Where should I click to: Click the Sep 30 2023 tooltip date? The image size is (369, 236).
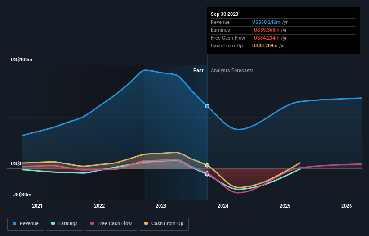click(x=225, y=14)
